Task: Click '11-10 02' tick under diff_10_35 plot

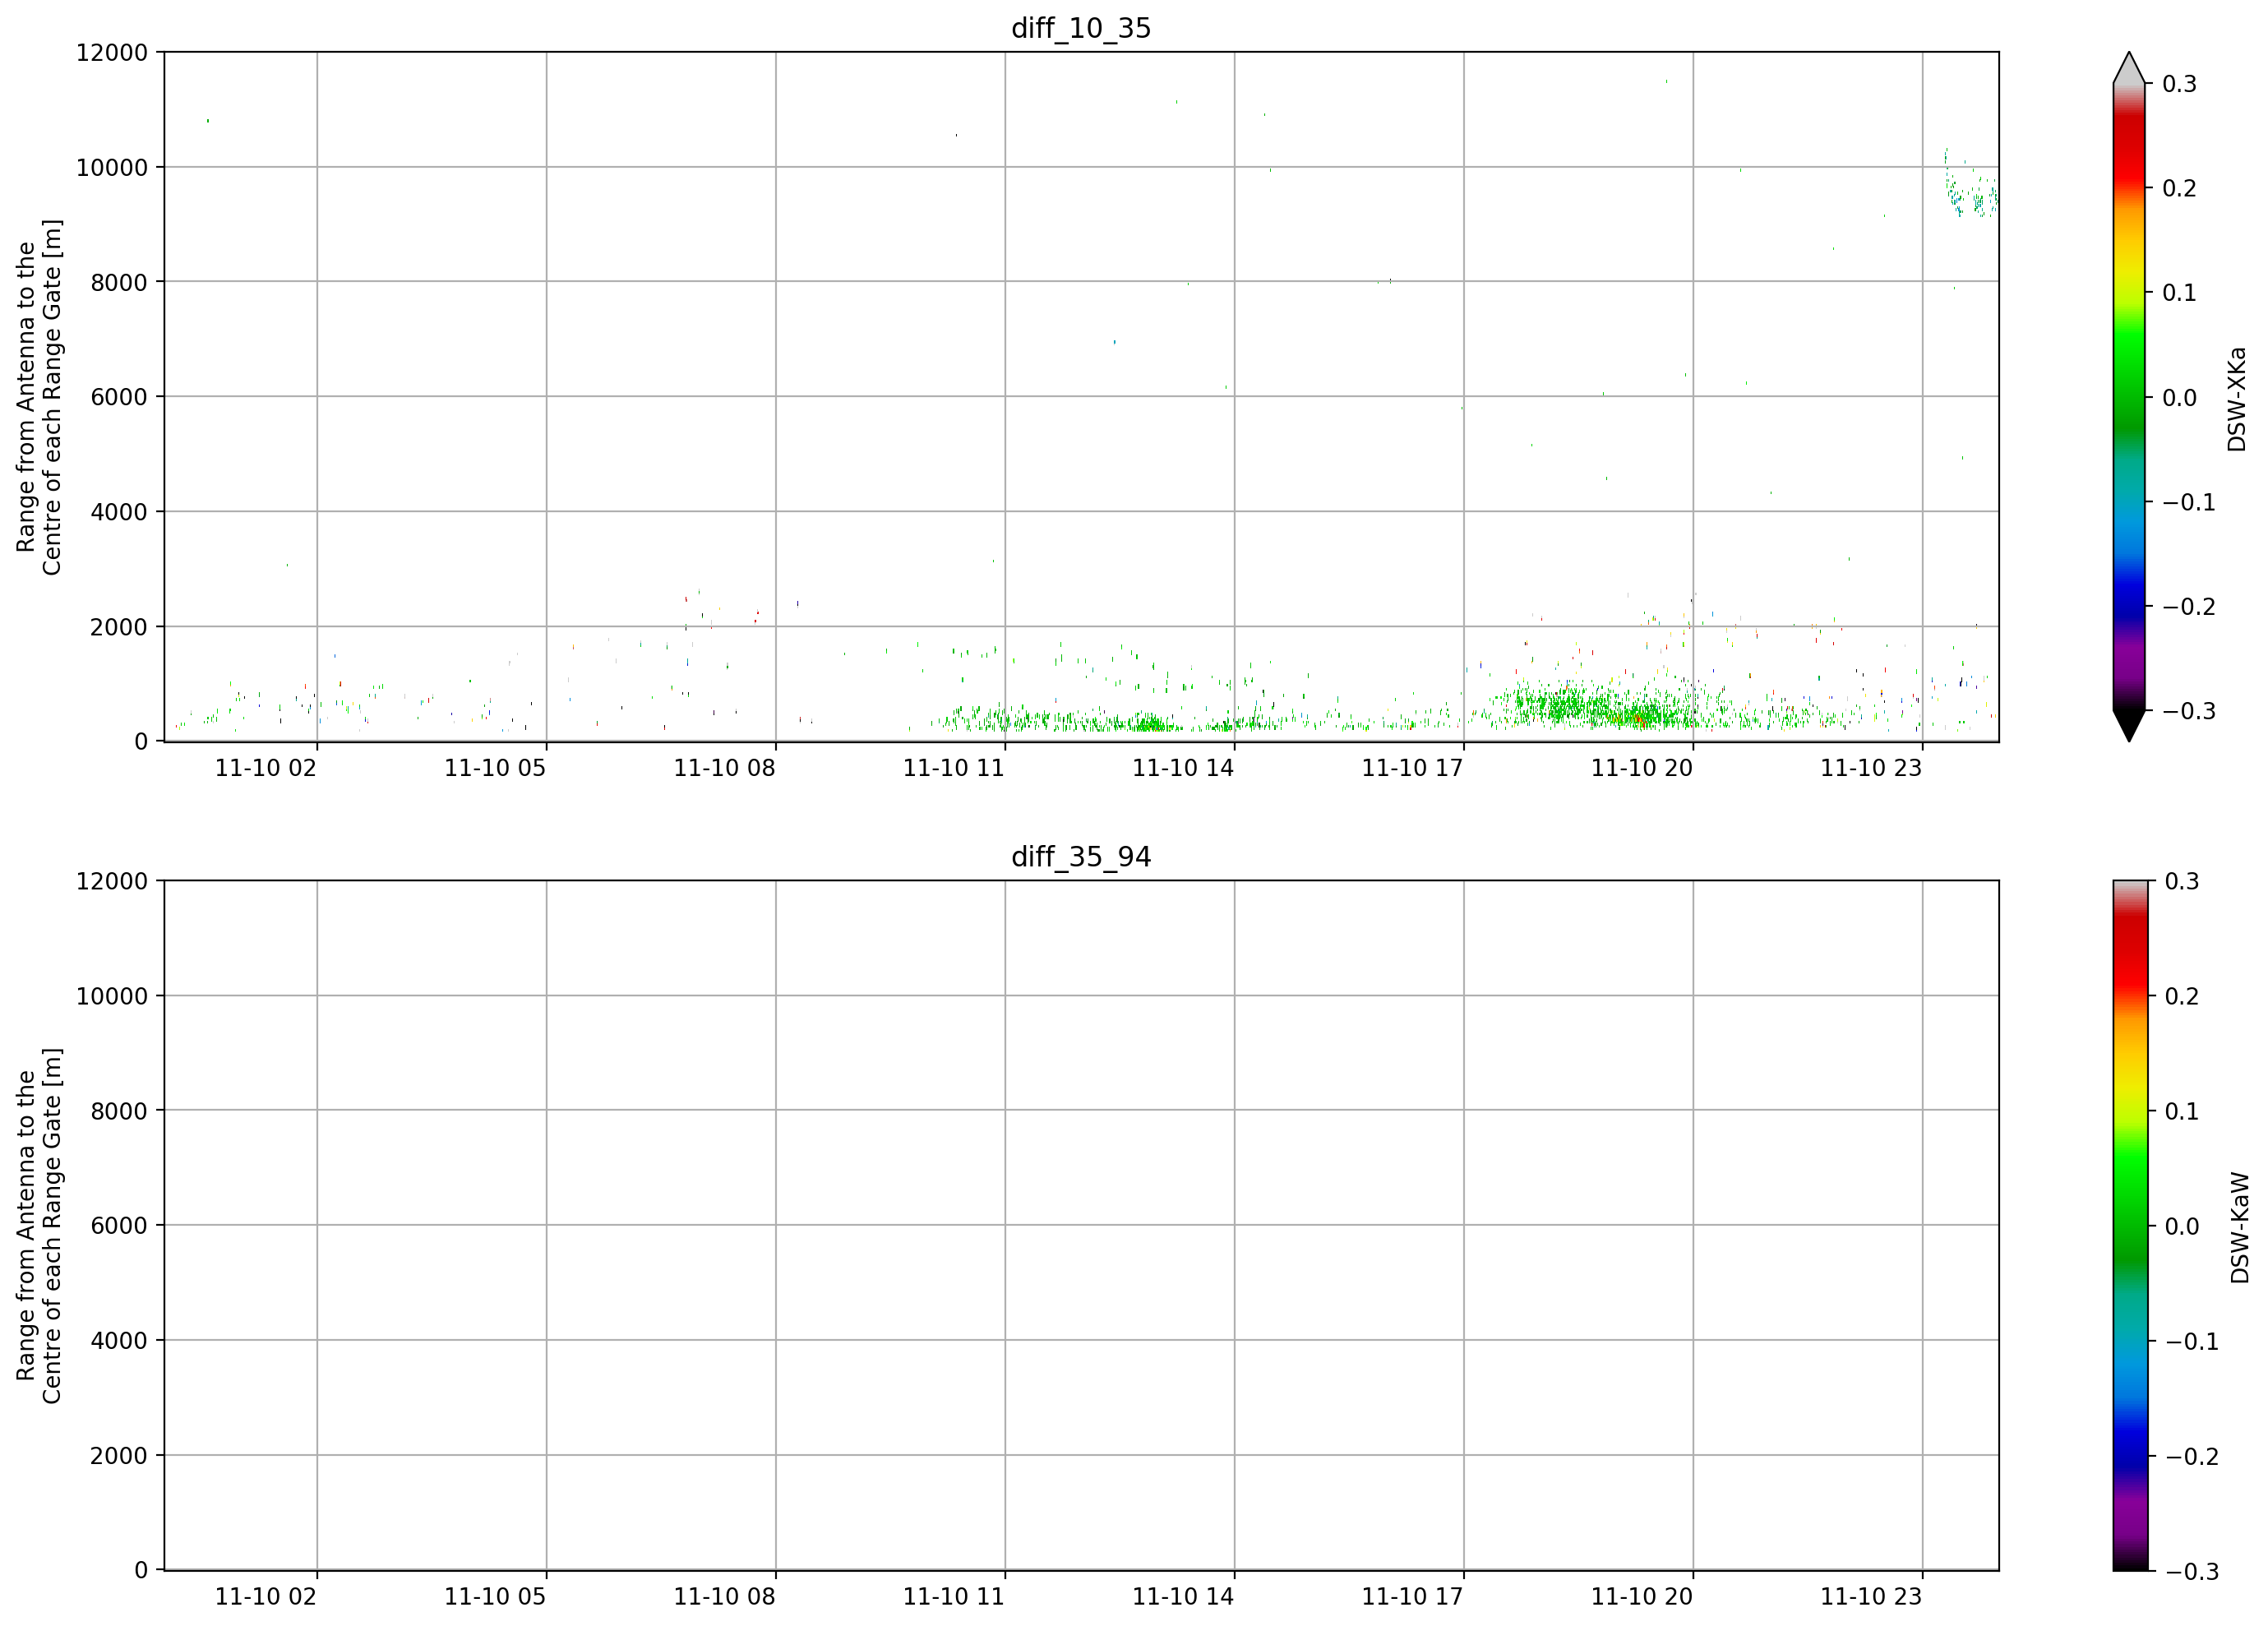Action: point(266,768)
